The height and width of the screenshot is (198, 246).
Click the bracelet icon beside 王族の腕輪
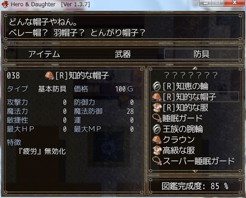coord(157,129)
